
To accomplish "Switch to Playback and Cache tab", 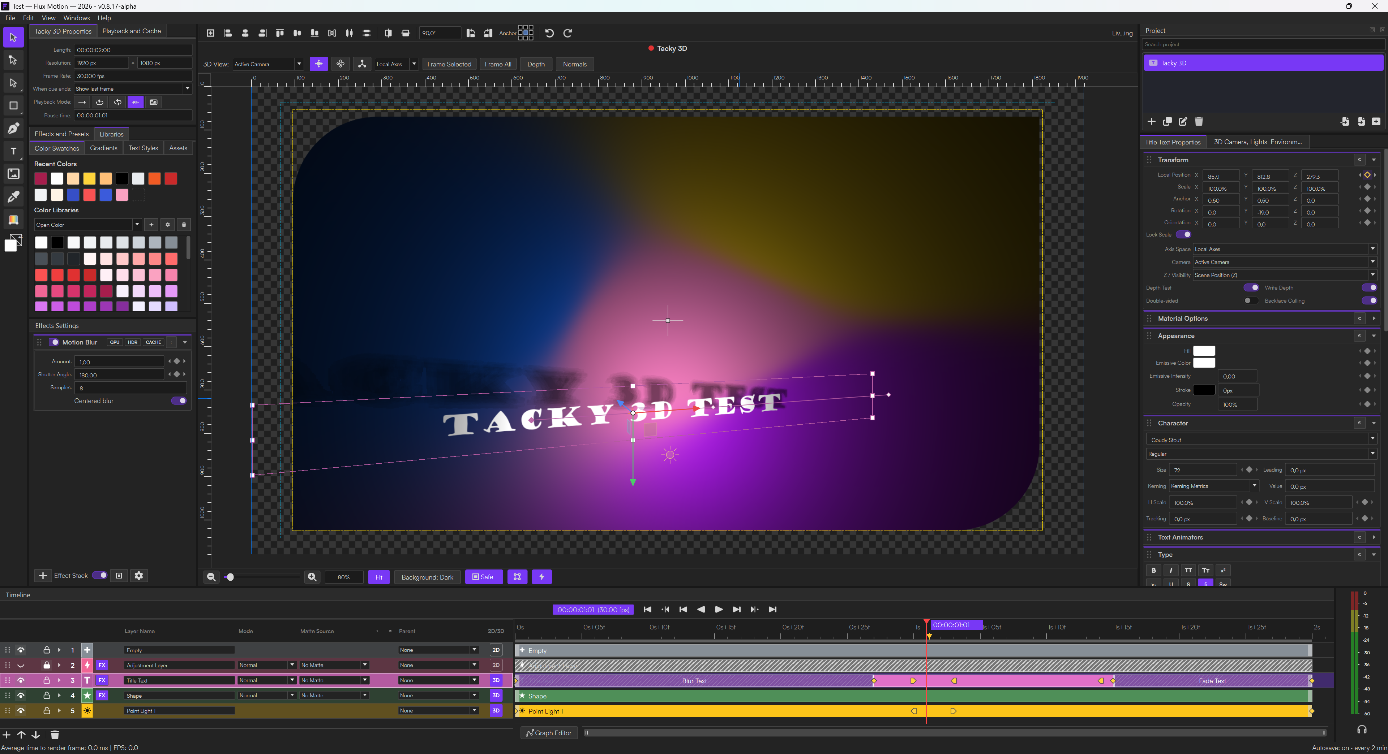I will click(132, 31).
